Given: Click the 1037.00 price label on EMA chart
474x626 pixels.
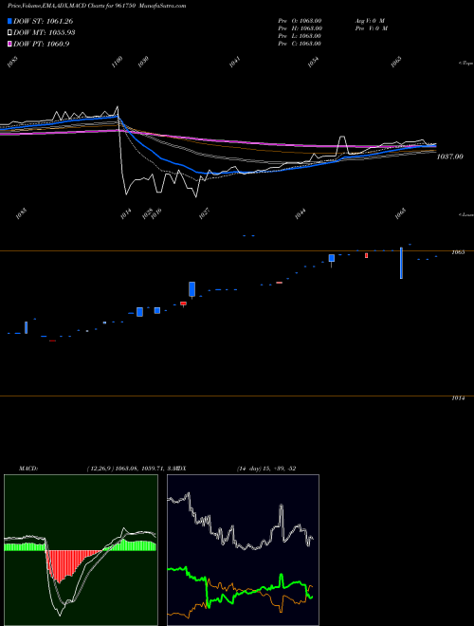Looking at the screenshot, I should [x=449, y=156].
